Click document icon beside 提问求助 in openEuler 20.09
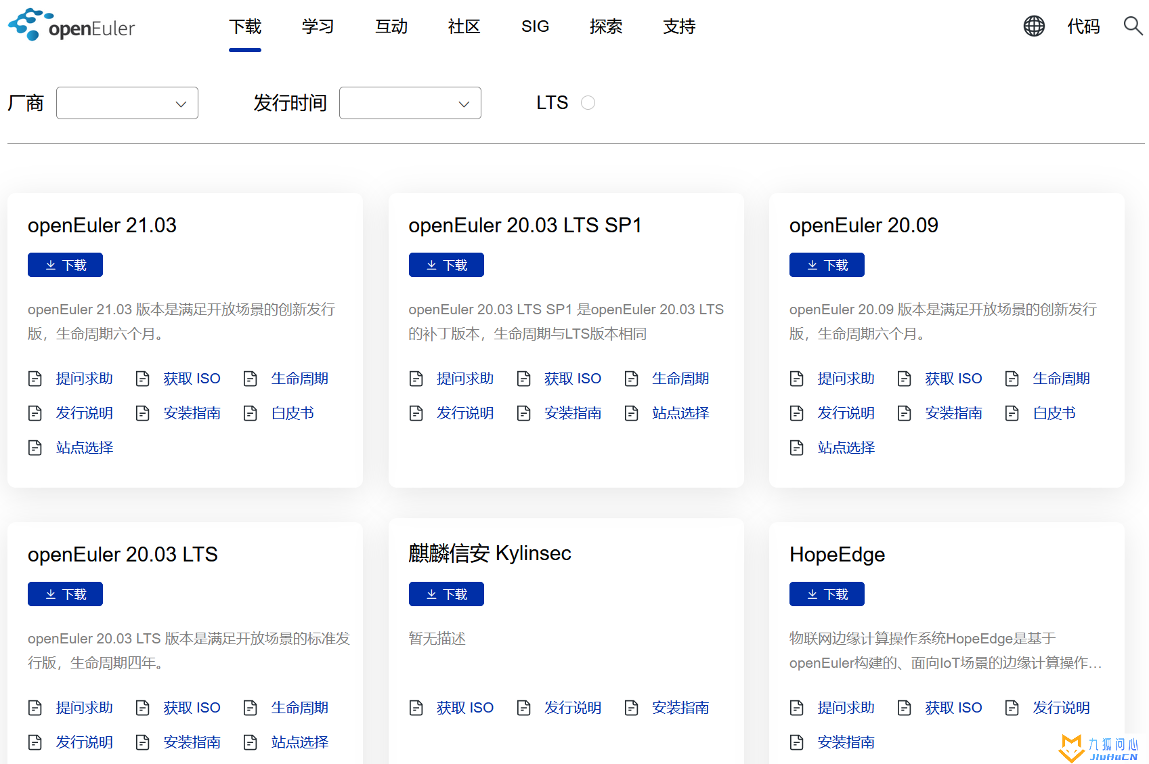This screenshot has width=1149, height=764. [x=797, y=379]
